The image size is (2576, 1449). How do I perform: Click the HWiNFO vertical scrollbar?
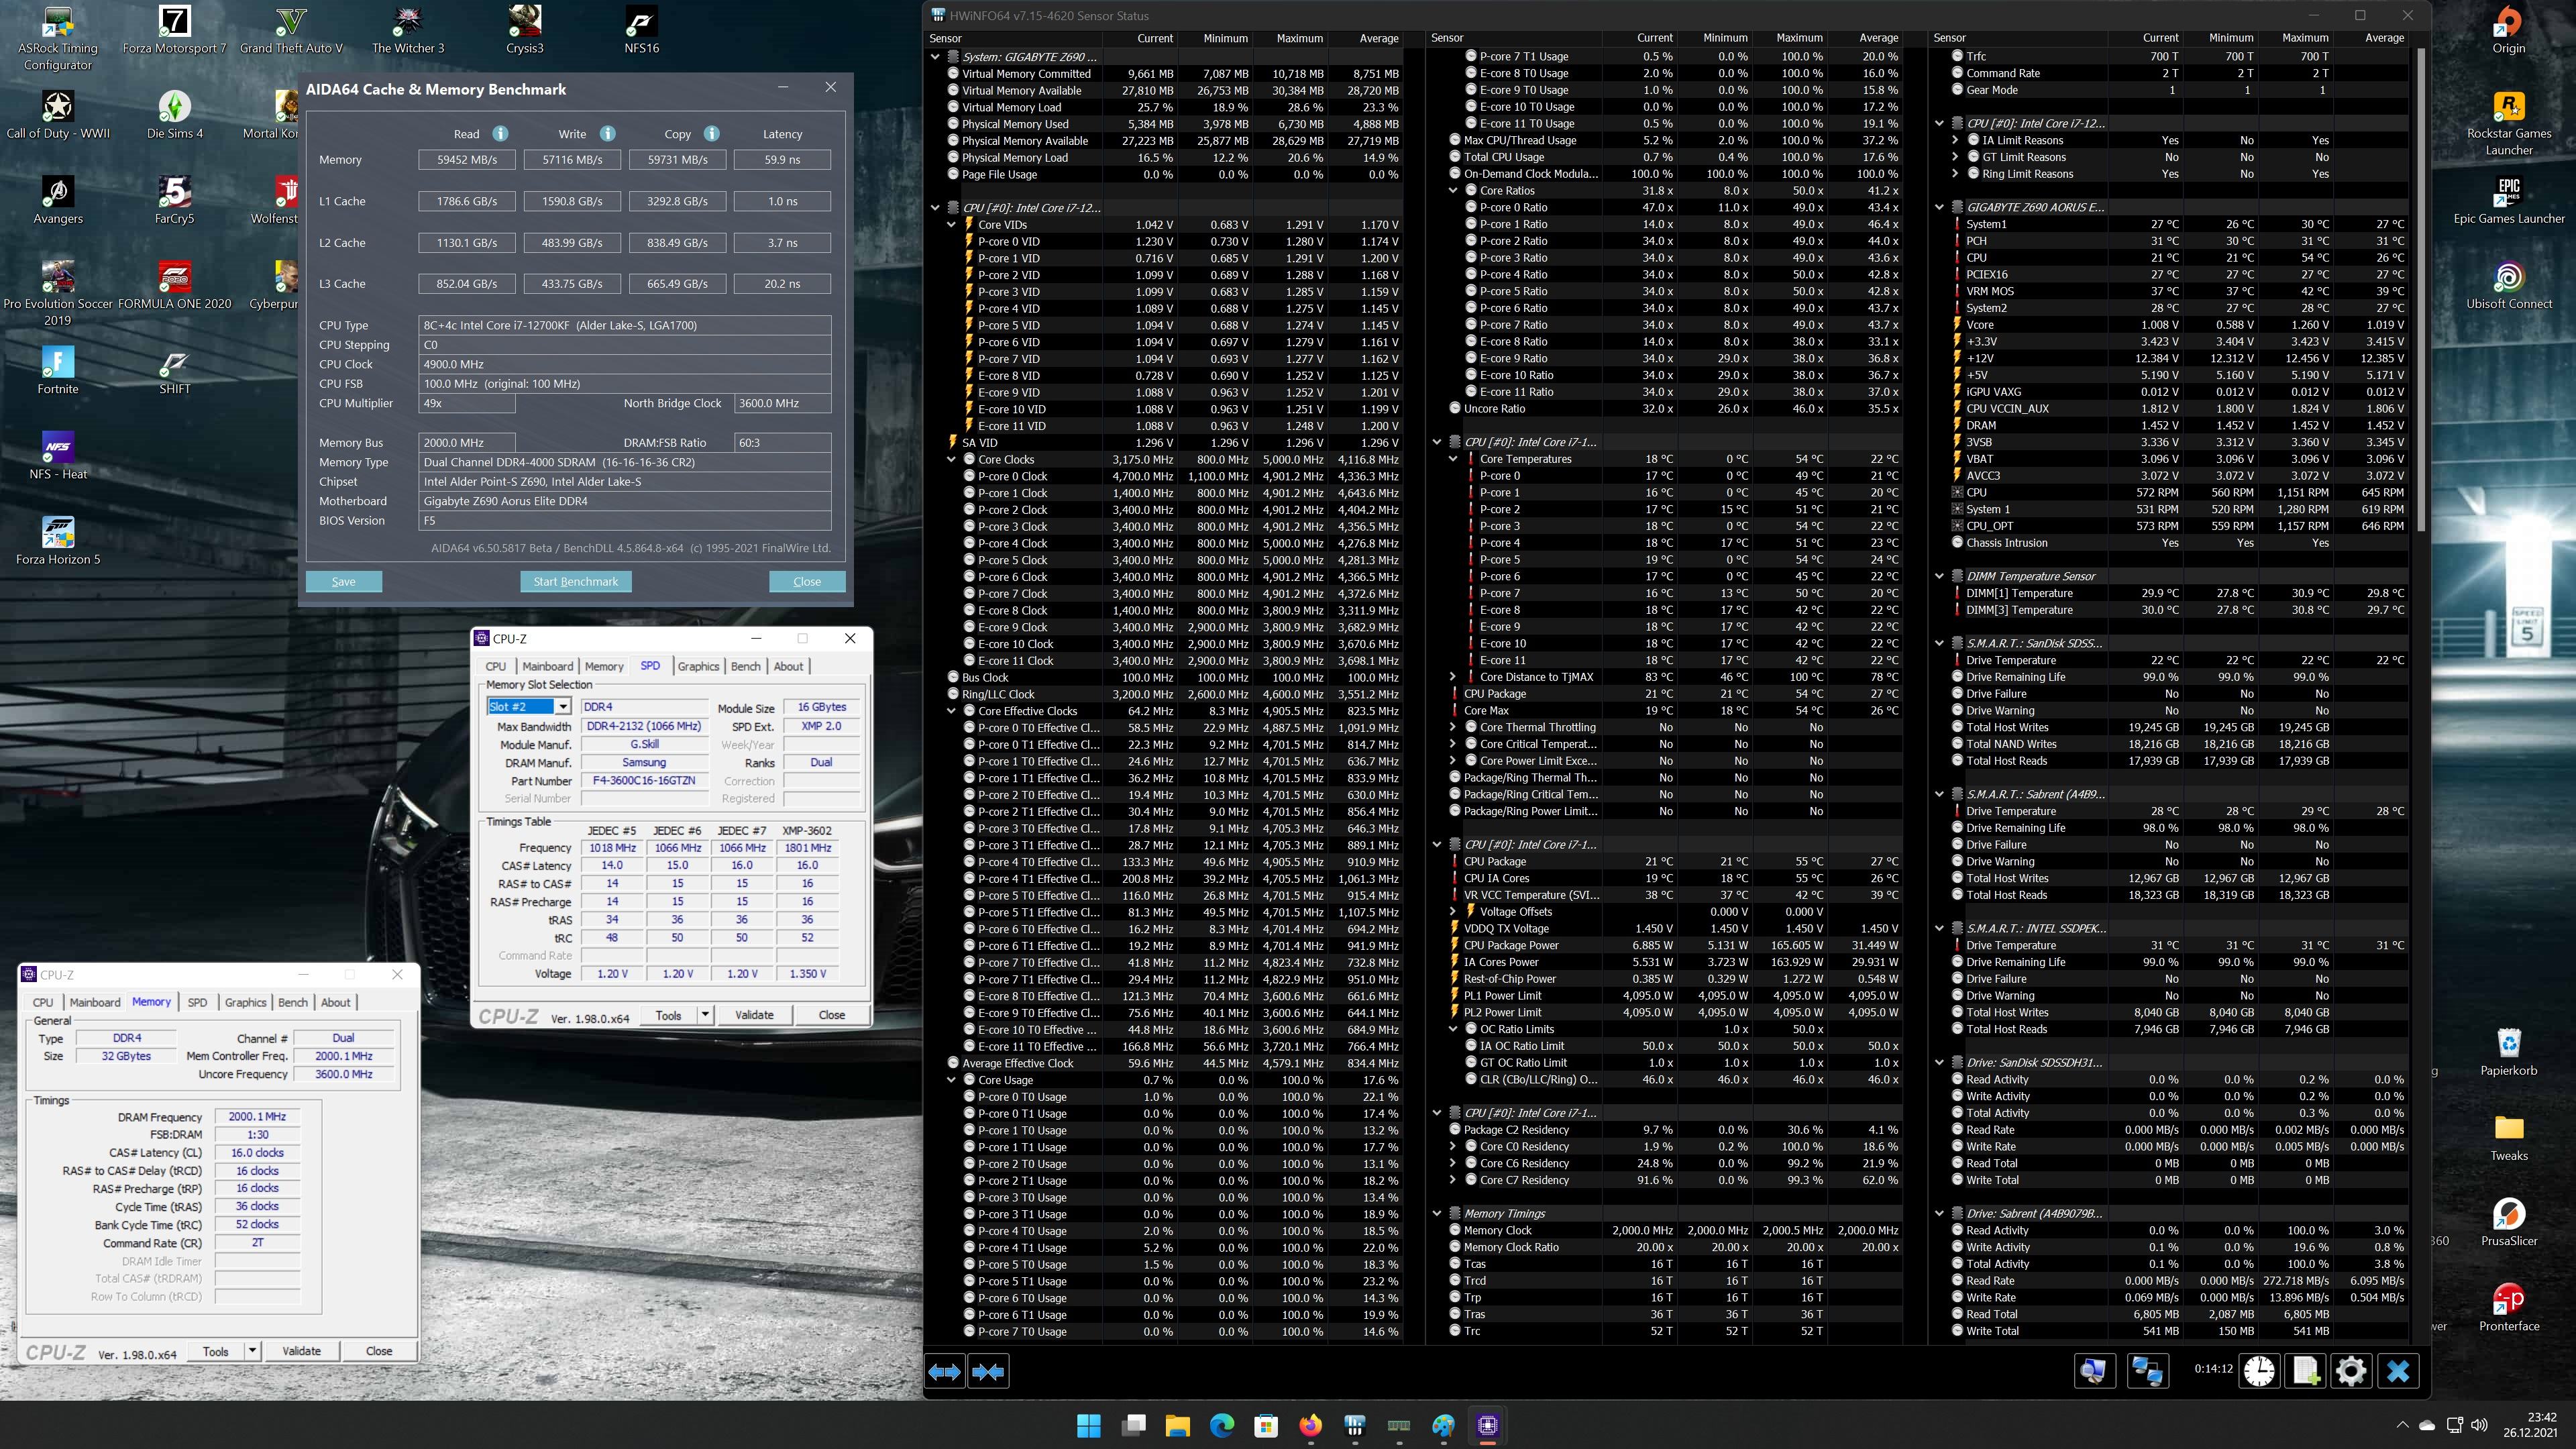pyautogui.click(x=2420, y=290)
